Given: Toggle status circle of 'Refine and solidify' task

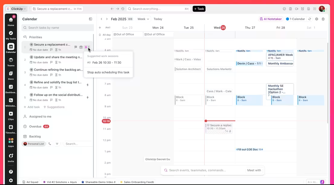Looking at the screenshot, I should click(x=31, y=82).
